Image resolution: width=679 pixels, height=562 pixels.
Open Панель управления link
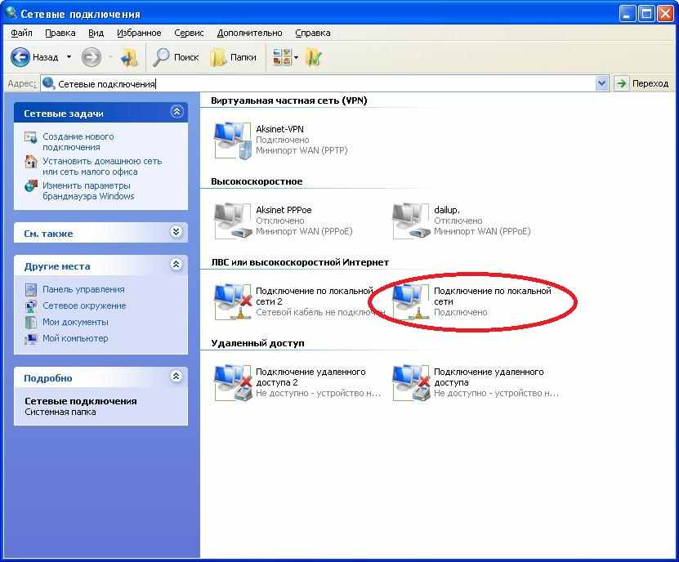pyautogui.click(x=83, y=289)
